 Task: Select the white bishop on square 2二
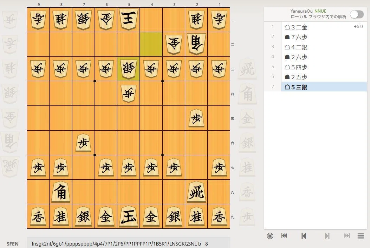click(196, 44)
